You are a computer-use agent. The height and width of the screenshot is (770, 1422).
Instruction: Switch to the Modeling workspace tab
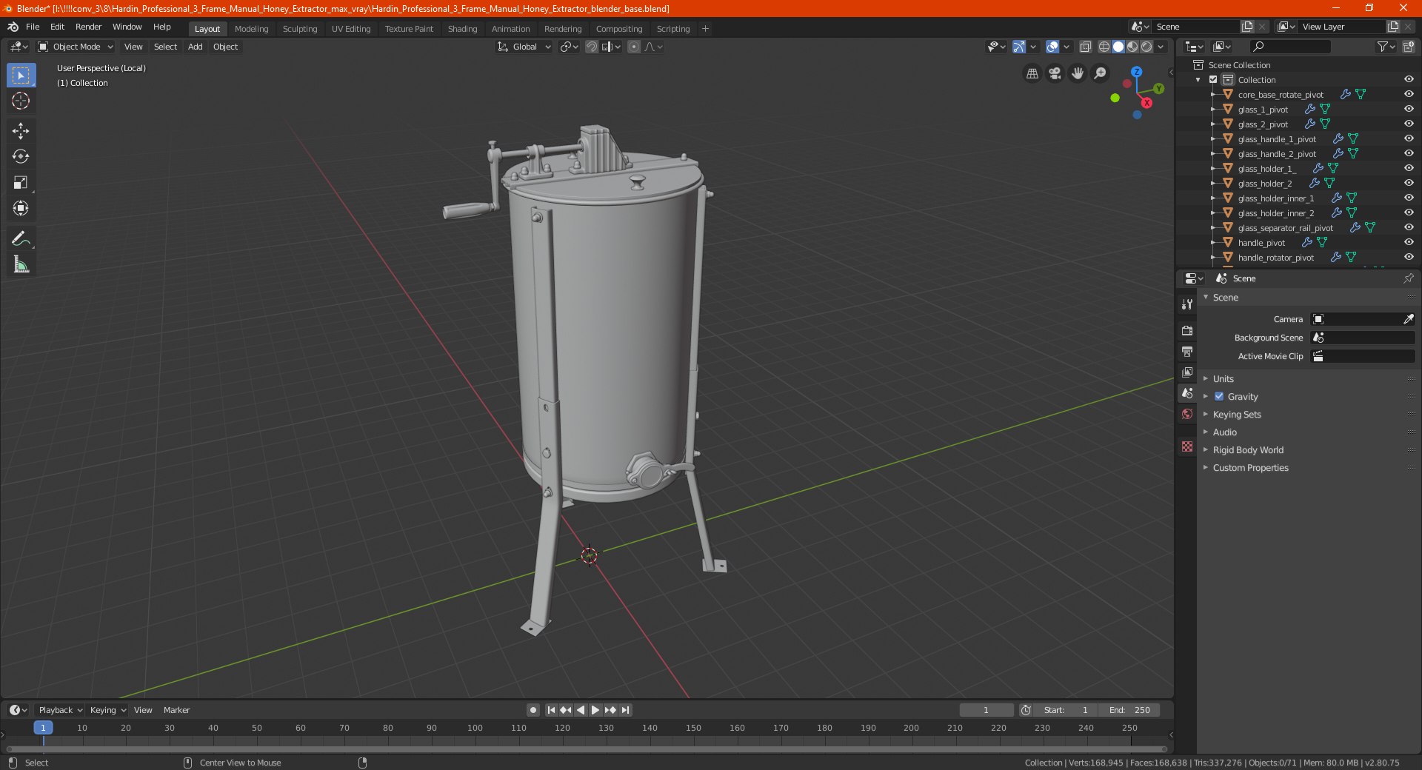tap(251, 29)
